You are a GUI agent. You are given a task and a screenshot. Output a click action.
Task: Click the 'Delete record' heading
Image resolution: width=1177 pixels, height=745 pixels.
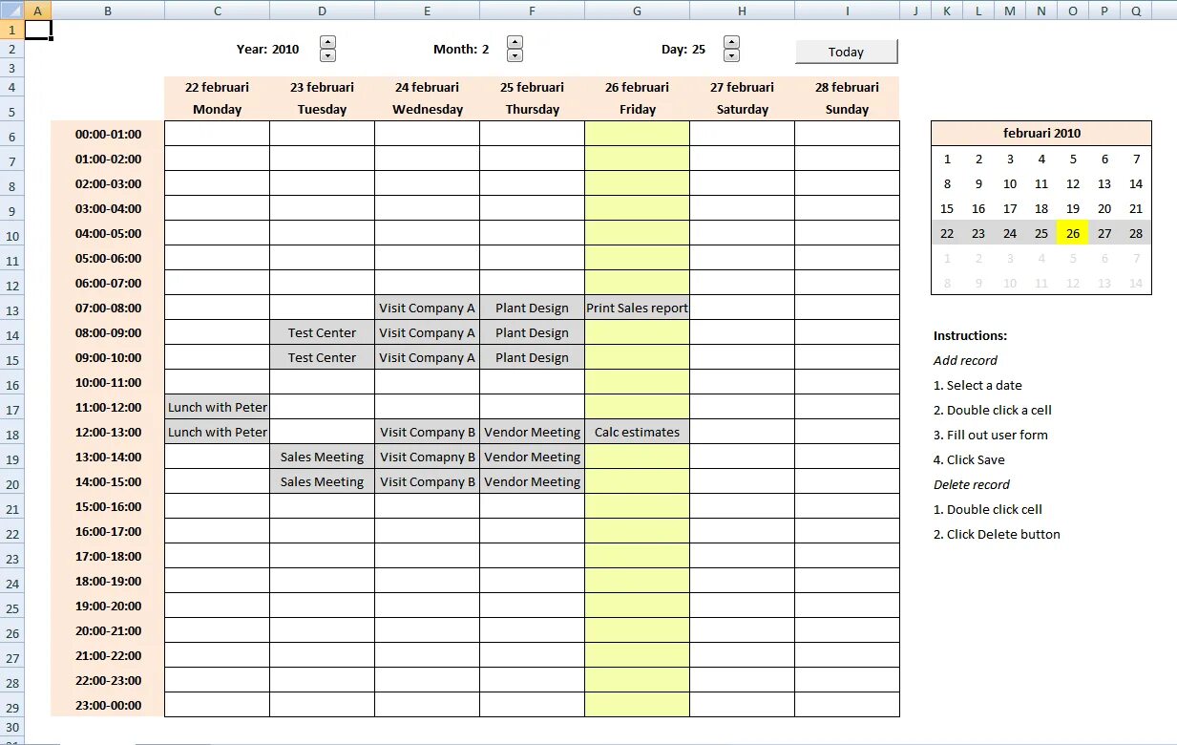click(972, 484)
